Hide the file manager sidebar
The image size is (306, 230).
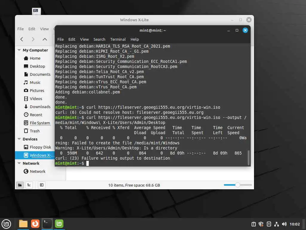click(42, 185)
